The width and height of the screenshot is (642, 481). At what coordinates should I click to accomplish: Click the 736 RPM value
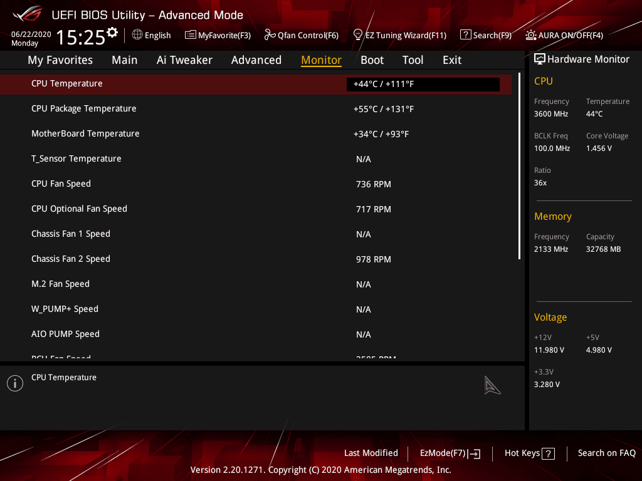click(374, 185)
